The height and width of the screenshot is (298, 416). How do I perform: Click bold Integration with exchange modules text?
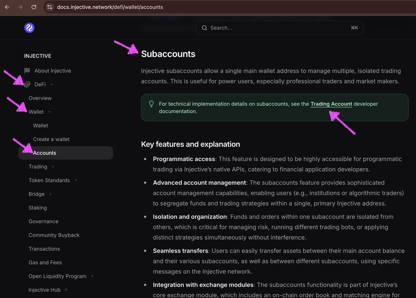(x=203, y=285)
